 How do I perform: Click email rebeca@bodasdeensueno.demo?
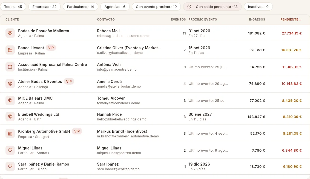click(123, 36)
